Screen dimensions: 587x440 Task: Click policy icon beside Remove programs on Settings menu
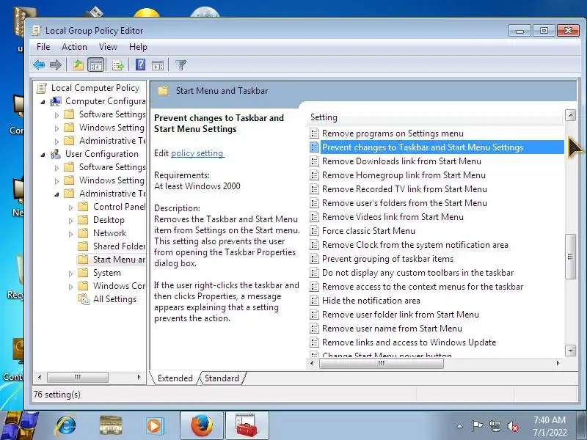pos(315,133)
